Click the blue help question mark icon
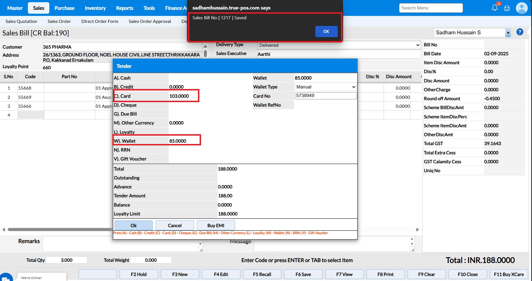 (x=520, y=32)
